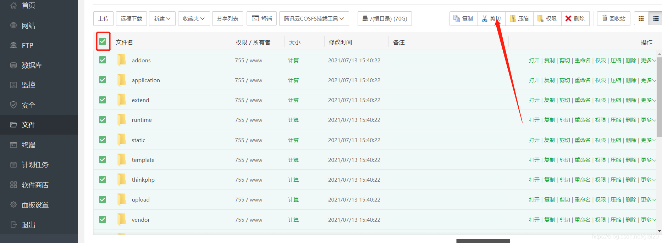Click the grid view icon
Image resolution: width=662 pixels, height=243 pixels.
pos(641,18)
